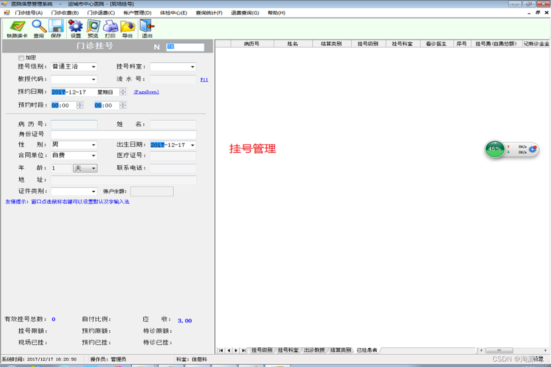Screen dimensions: 551x367
Task: Open the 门诊收费(B) menu
Action: coord(65,13)
